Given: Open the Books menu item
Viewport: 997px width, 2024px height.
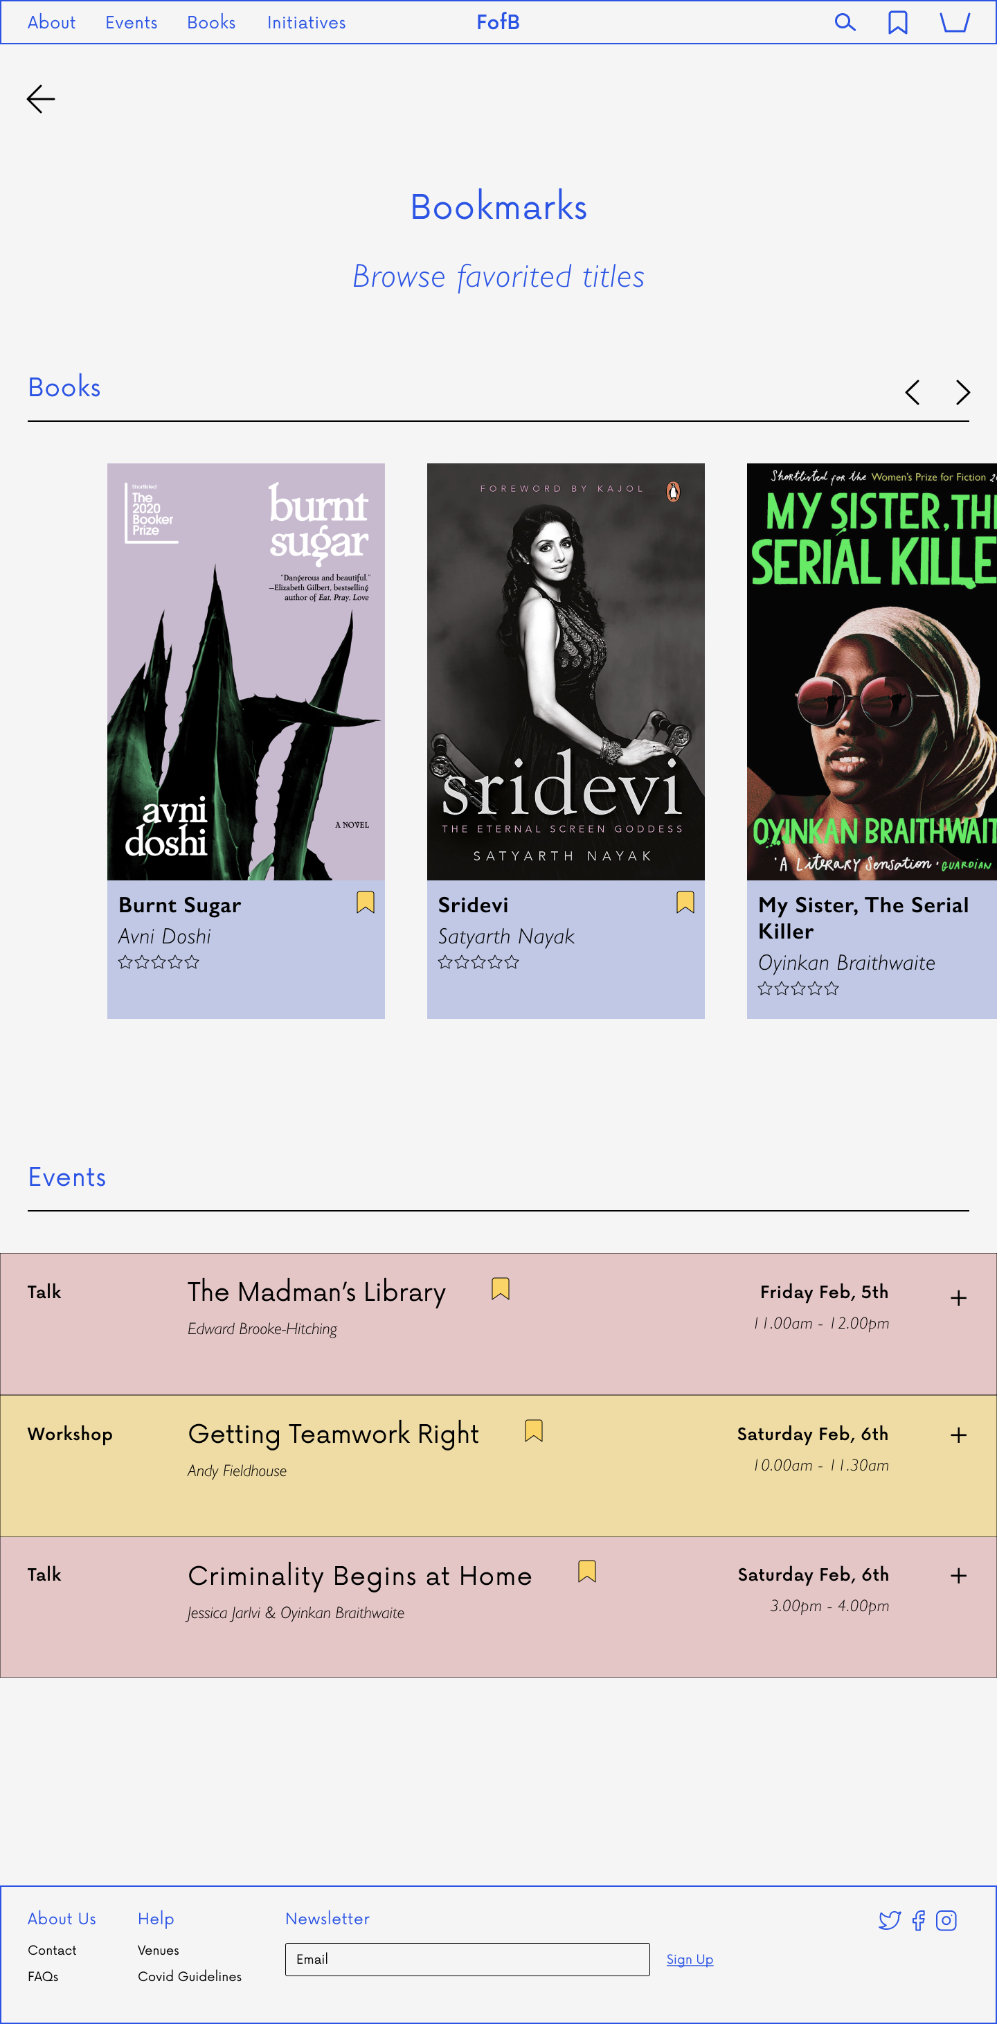Looking at the screenshot, I should [x=211, y=23].
